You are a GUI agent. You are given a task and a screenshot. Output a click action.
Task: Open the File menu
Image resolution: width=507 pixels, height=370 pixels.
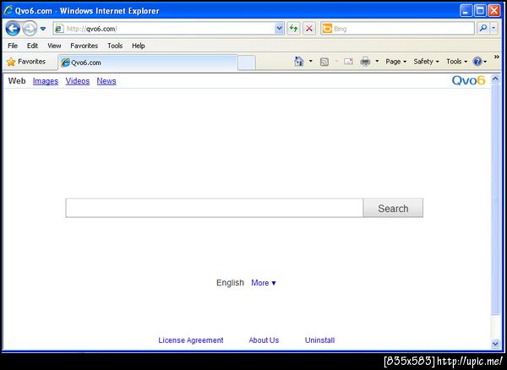[13, 46]
